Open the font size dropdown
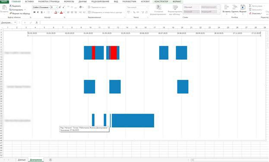This screenshot has width=269, height=162. (x=57, y=7)
